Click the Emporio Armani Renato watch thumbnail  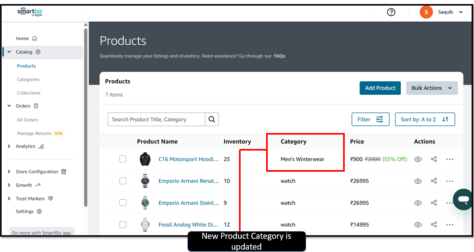pos(145,181)
